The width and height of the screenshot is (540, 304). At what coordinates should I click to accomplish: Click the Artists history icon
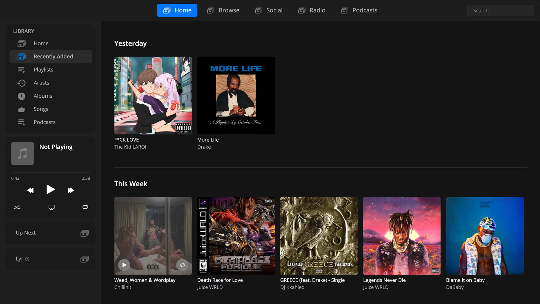[21, 83]
